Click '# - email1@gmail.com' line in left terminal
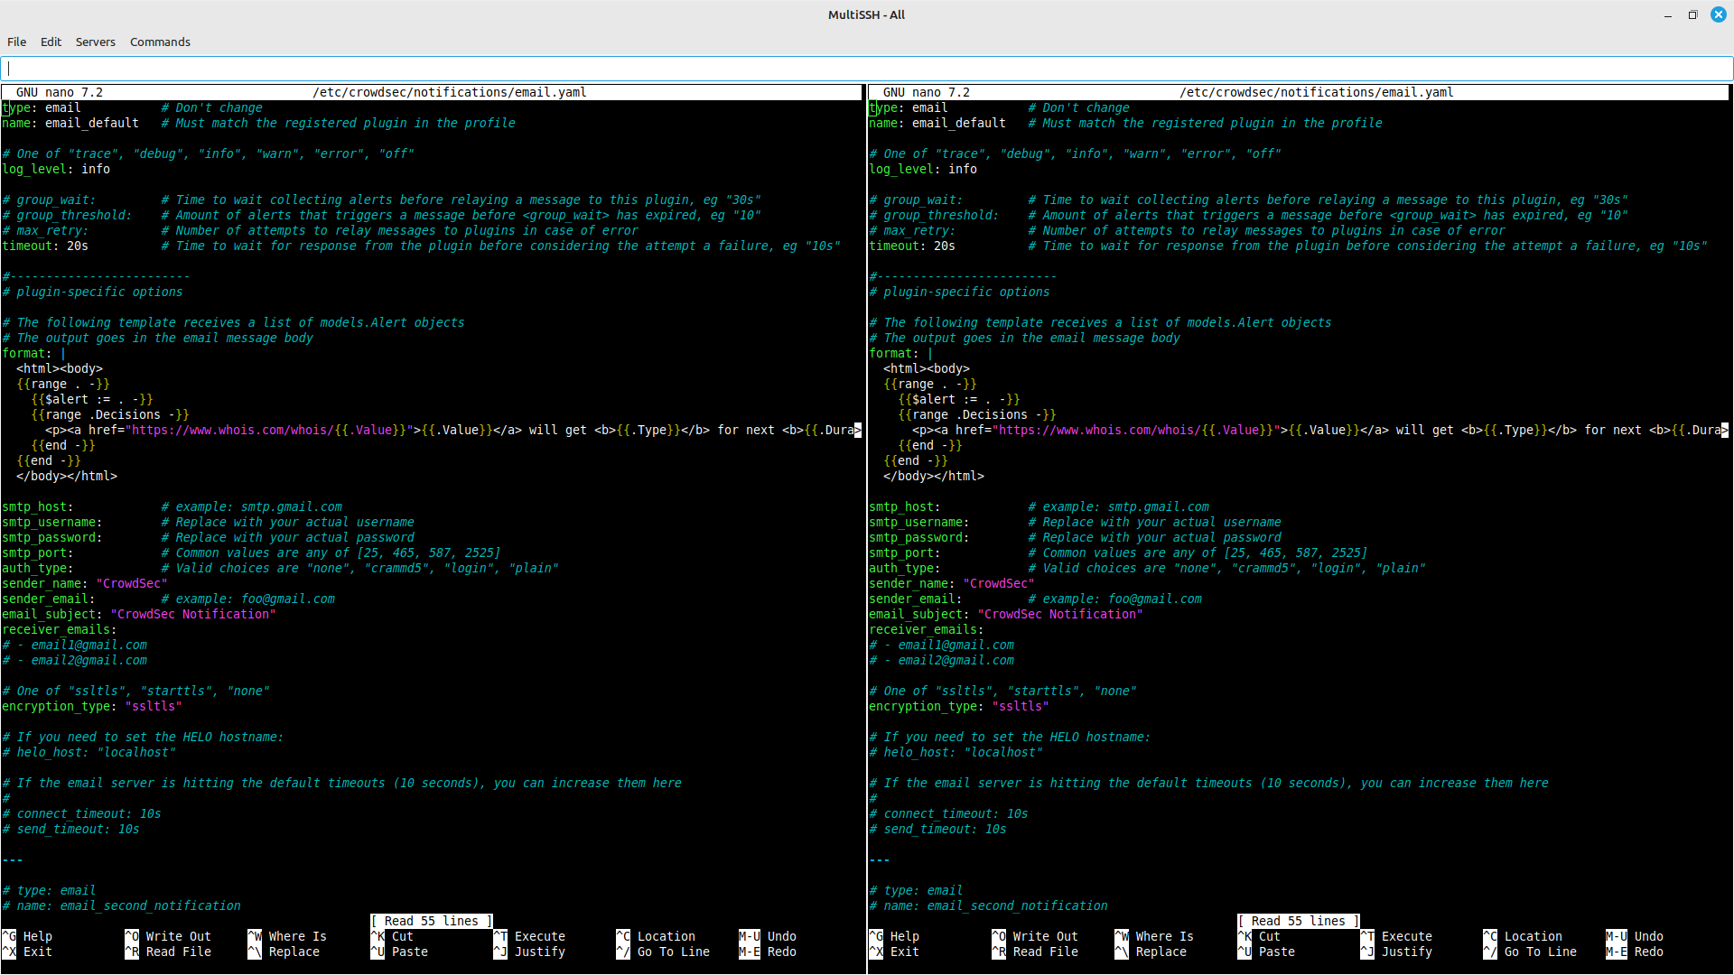The image size is (1734, 975). click(74, 645)
